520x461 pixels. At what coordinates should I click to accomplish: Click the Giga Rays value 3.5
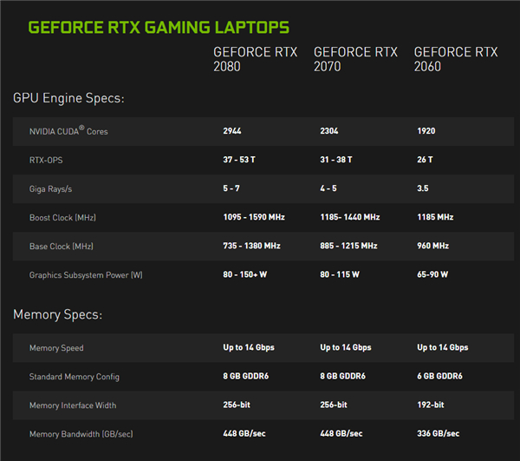(423, 188)
